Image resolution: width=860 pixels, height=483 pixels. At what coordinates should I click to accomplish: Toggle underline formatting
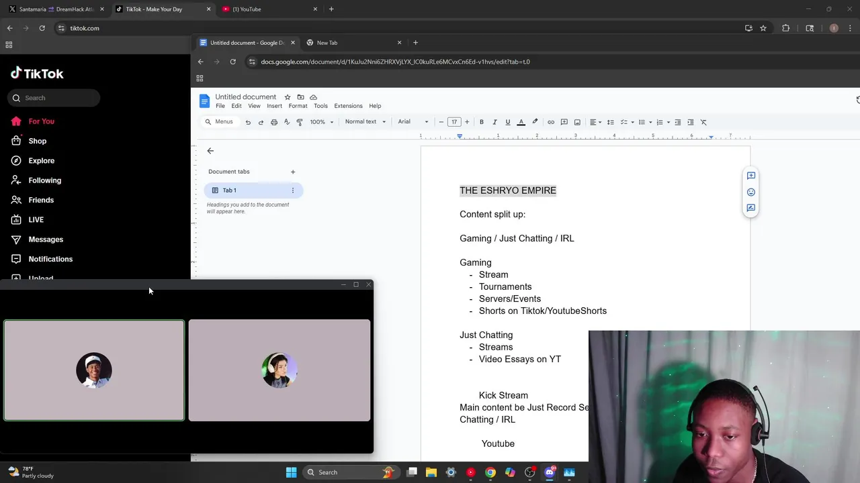508,122
